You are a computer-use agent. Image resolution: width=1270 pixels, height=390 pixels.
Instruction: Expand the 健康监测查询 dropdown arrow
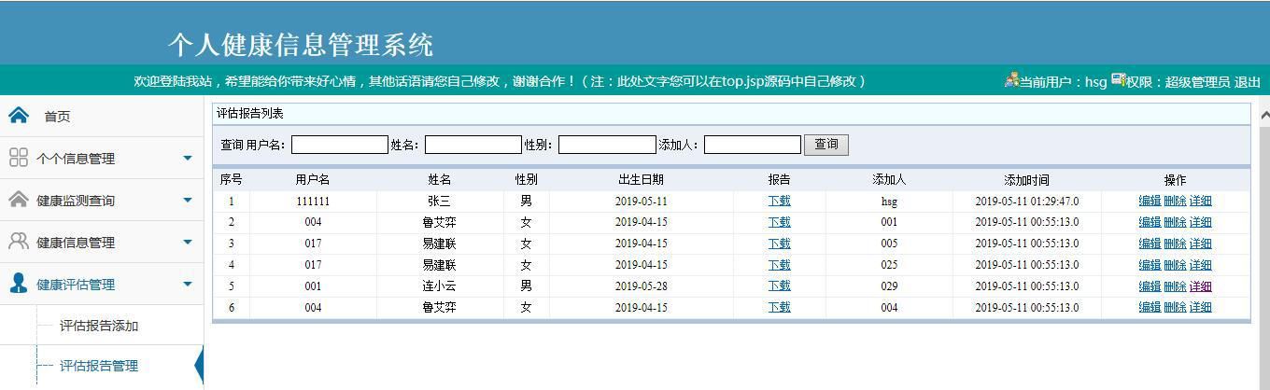click(188, 200)
